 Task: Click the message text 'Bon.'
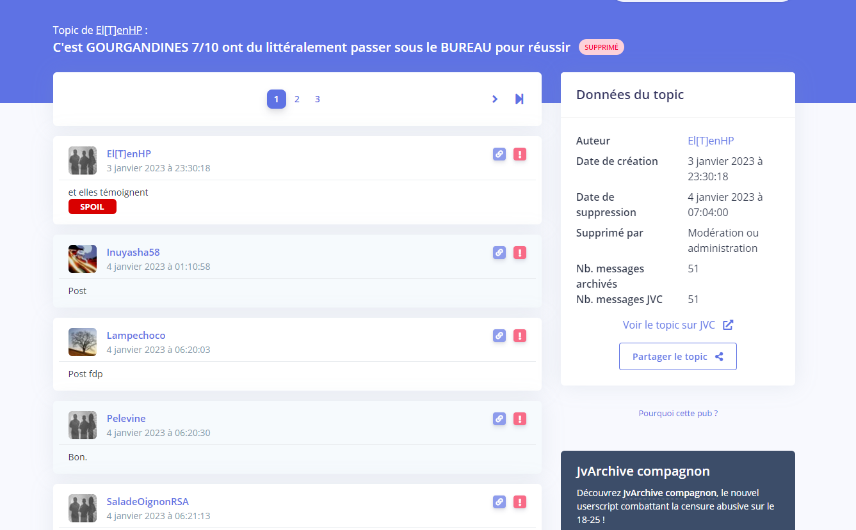click(x=77, y=457)
